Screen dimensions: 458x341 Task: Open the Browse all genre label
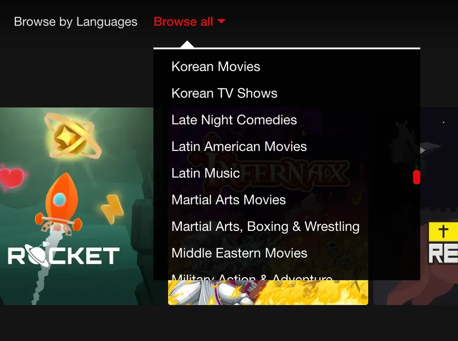point(183,21)
